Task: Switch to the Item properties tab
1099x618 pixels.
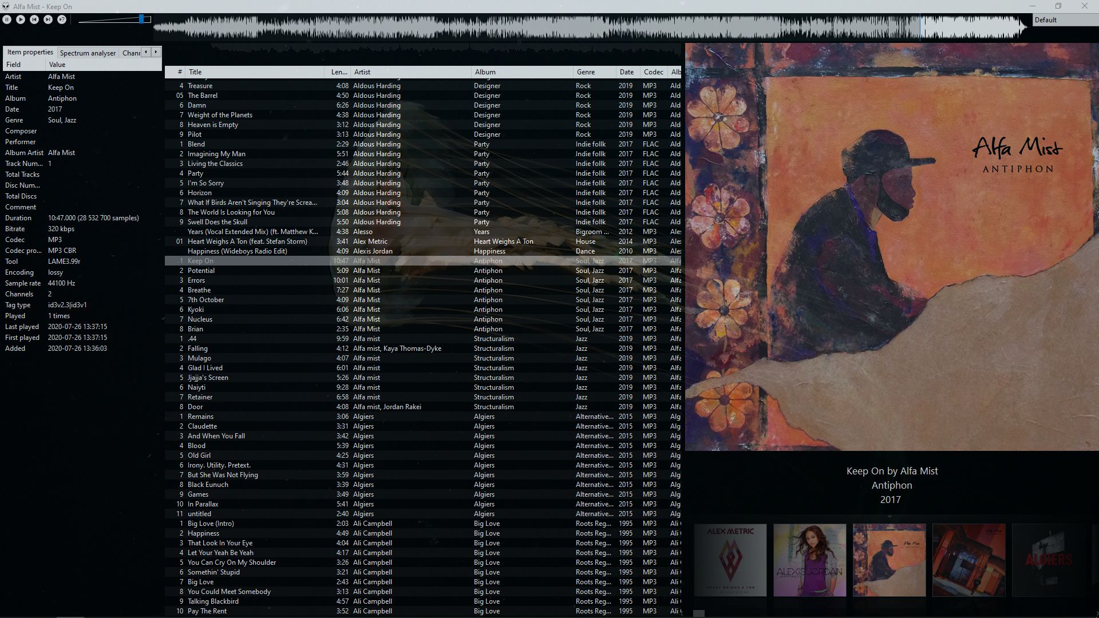Action: point(29,51)
